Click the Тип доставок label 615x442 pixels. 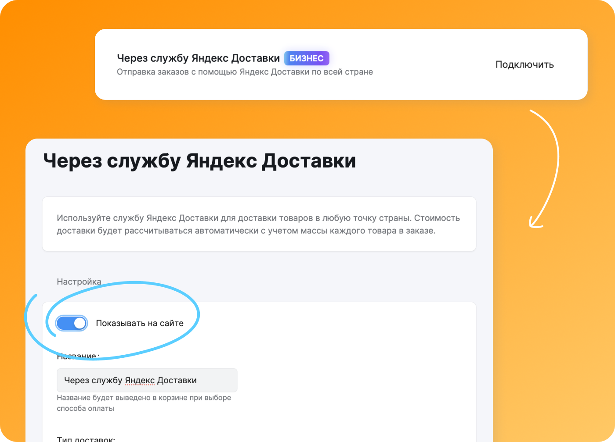point(86,438)
